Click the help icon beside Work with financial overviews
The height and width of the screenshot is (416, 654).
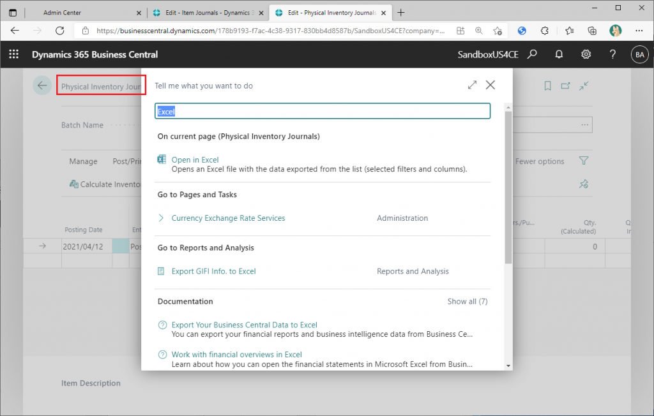pyautogui.click(x=162, y=354)
